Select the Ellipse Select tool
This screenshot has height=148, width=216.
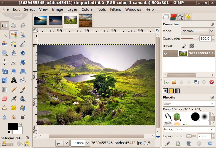(x=14, y=25)
